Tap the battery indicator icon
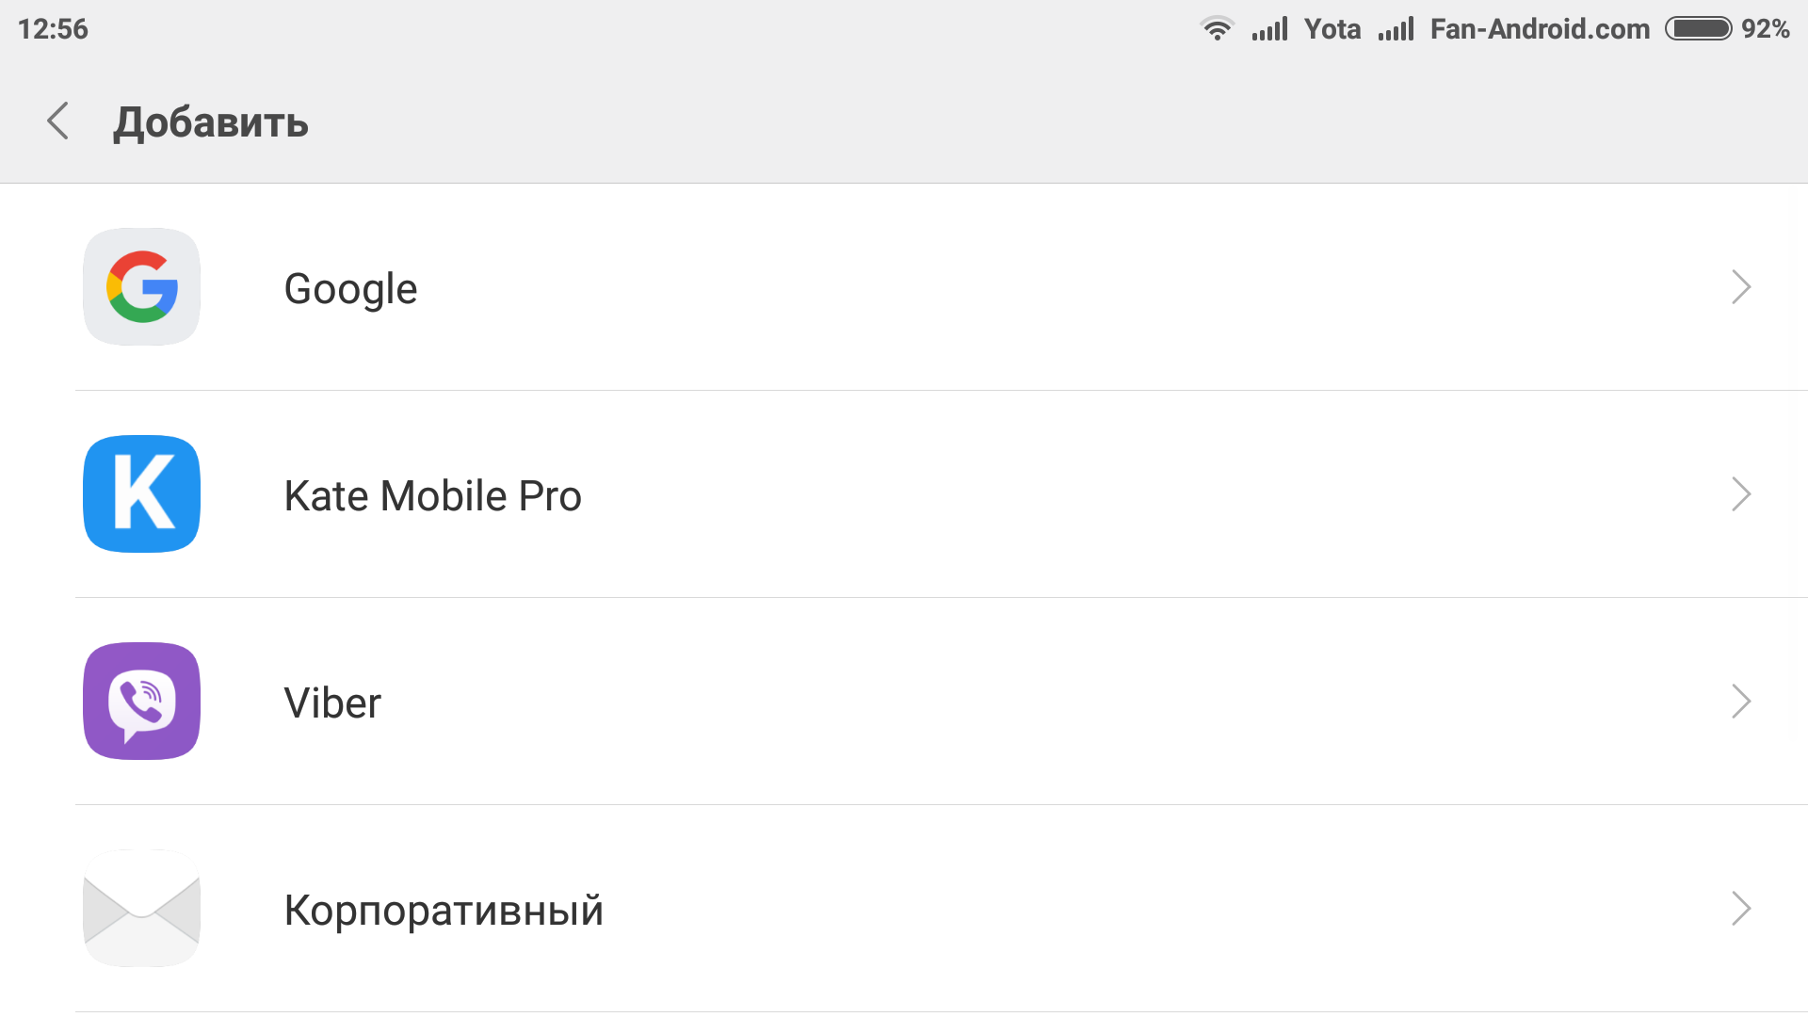 [x=1699, y=29]
